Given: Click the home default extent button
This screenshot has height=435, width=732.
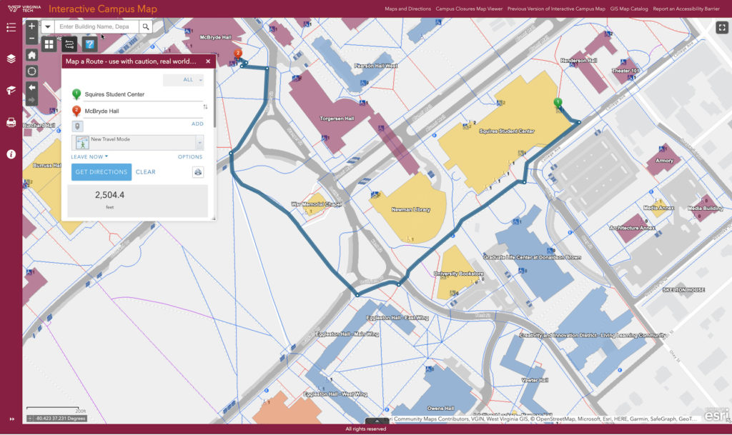Looking at the screenshot, I should pyautogui.click(x=31, y=55).
